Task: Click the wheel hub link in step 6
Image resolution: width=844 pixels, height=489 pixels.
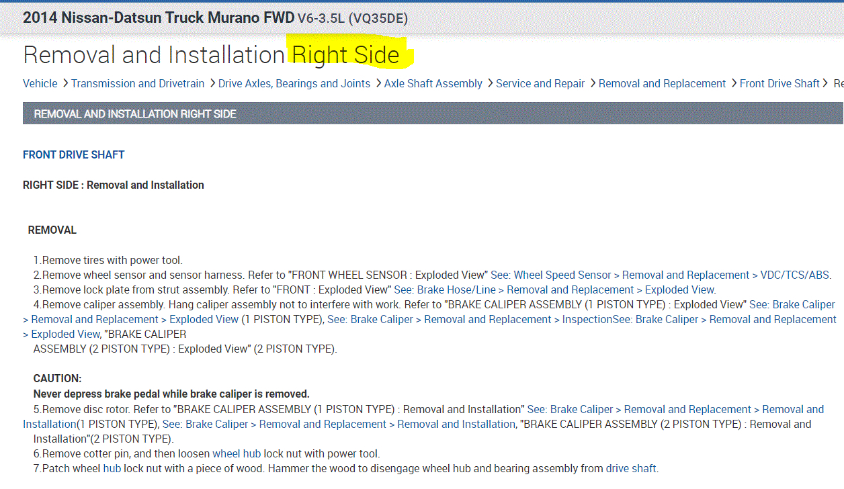Action: tap(237, 453)
